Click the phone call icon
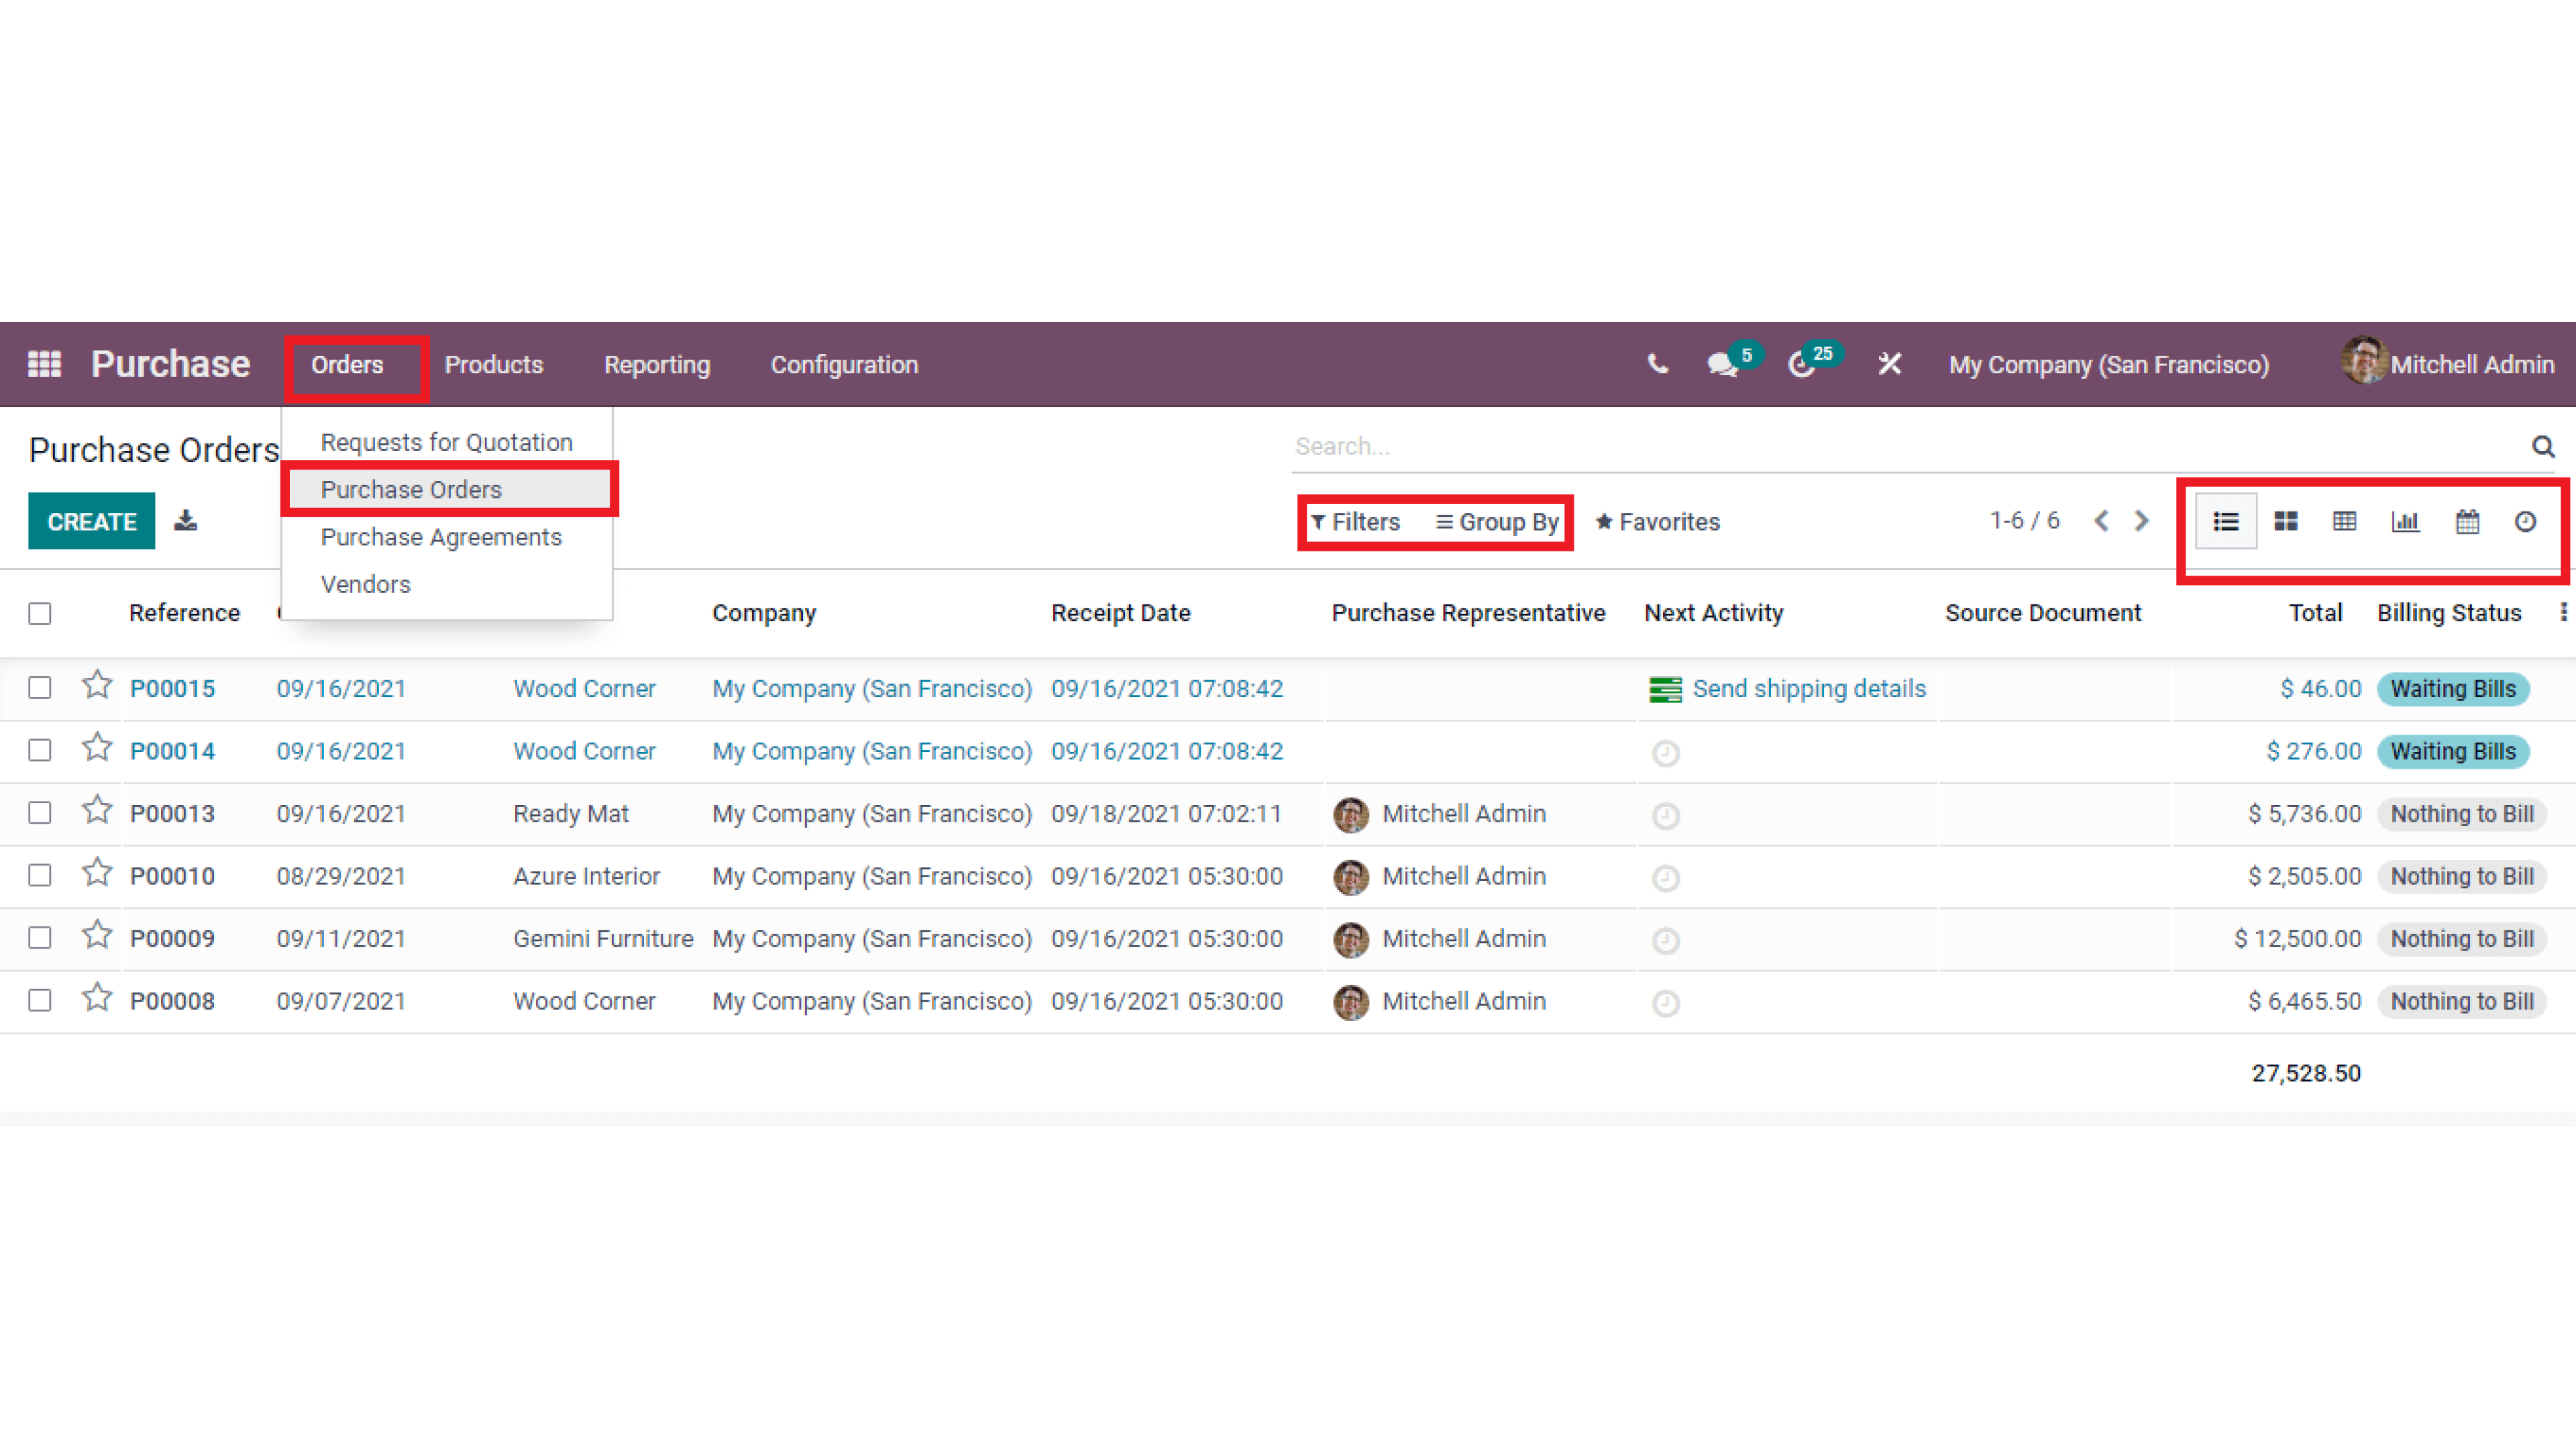Viewport: 2576px width, 1449px height. (1657, 365)
